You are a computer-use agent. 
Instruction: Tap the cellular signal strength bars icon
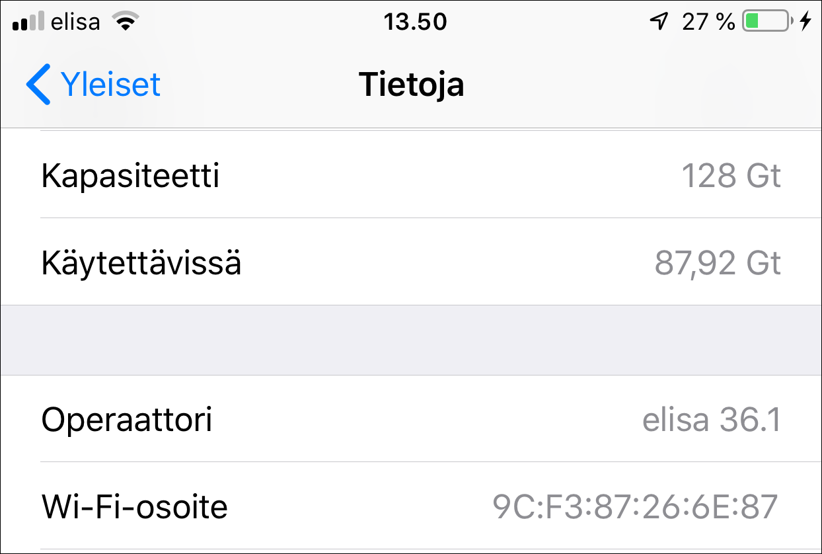[26, 21]
